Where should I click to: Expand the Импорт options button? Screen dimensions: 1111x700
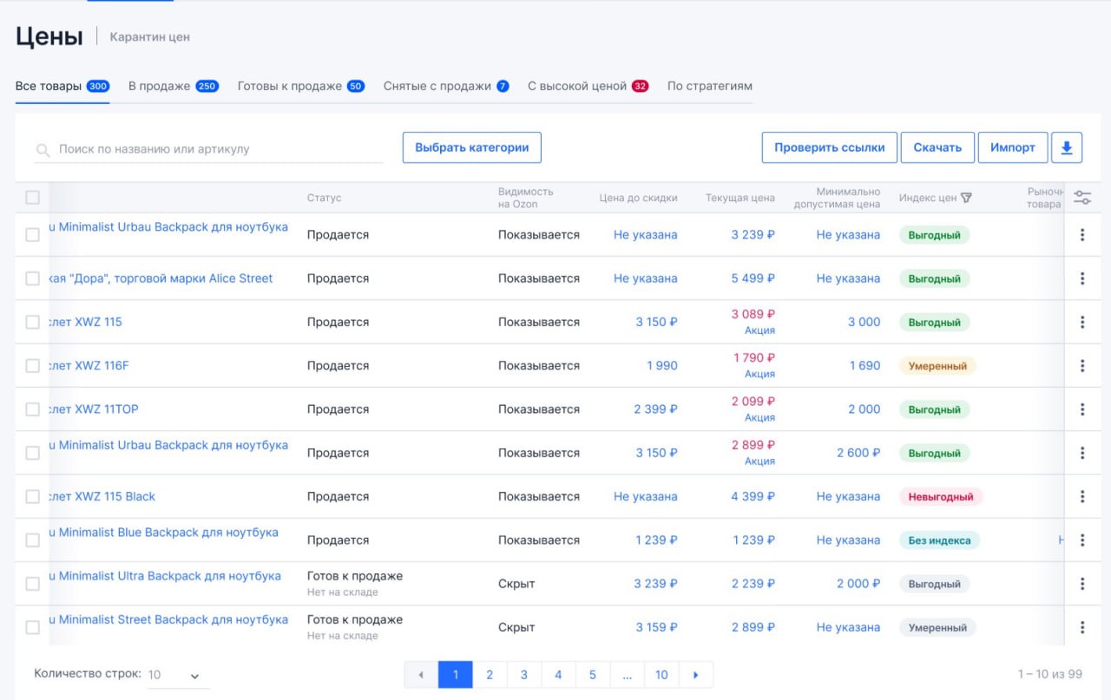pos(1012,147)
